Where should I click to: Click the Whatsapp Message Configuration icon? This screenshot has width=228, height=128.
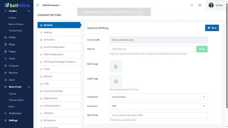(41, 62)
